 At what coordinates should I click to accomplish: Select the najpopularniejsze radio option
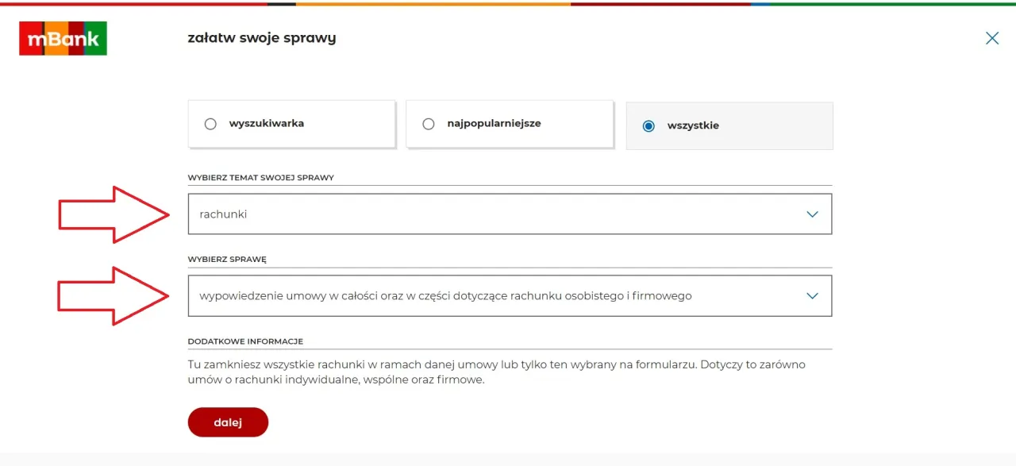tap(429, 124)
